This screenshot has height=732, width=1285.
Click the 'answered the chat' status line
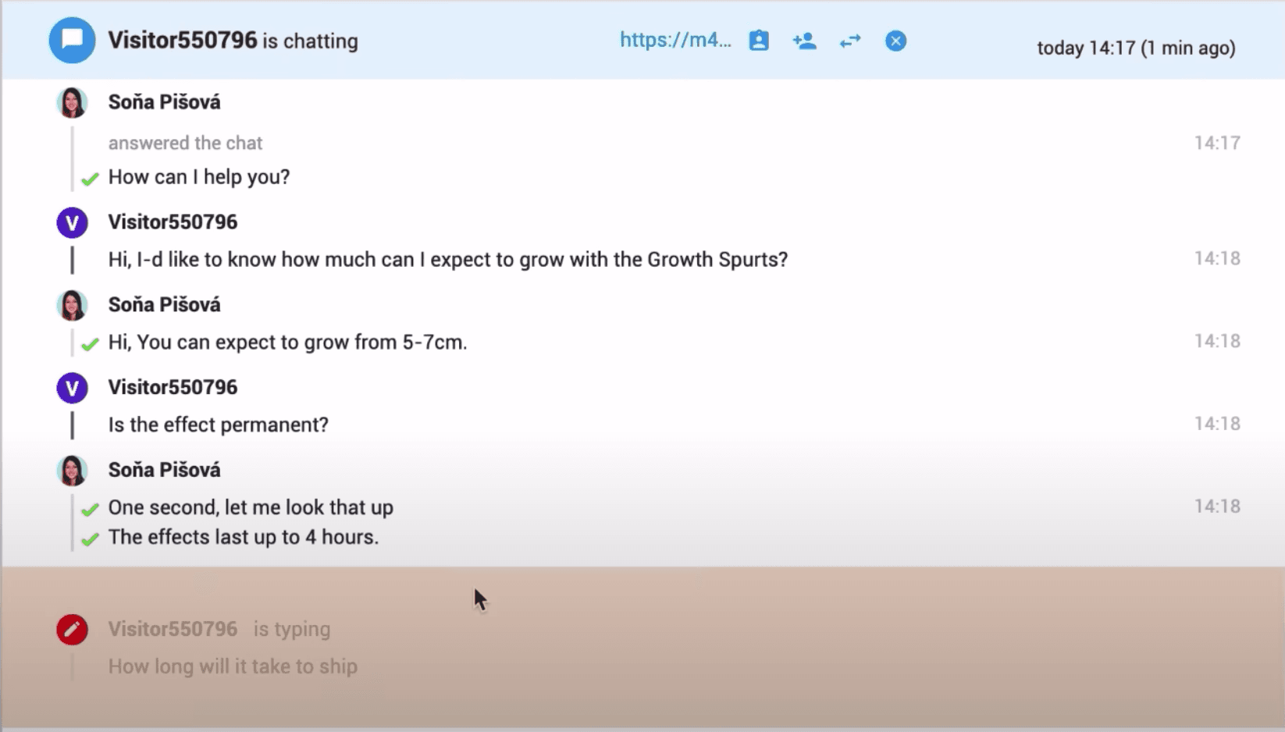pyautogui.click(x=185, y=144)
